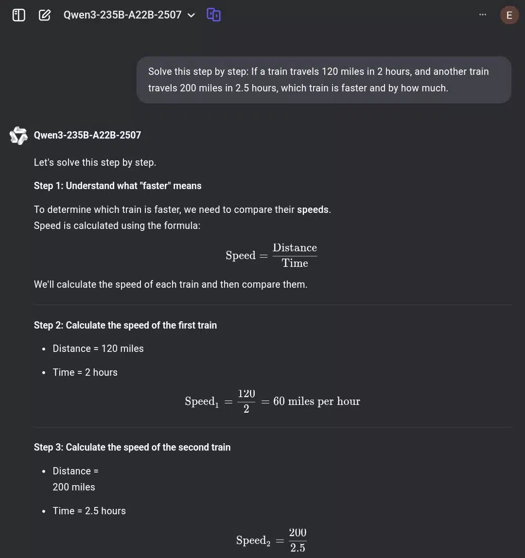
Task: Click the "Time = 2.5 hours" bullet
Action: click(89, 511)
